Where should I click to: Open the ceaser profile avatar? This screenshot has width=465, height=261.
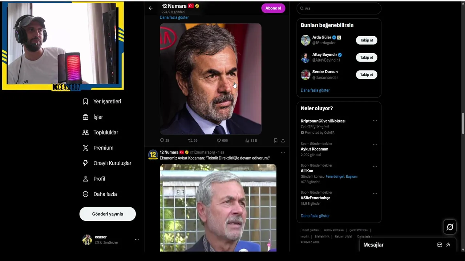click(87, 240)
